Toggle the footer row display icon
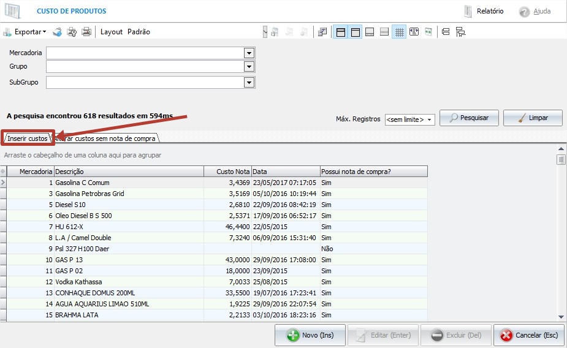This screenshot has width=567, height=348. 370,32
